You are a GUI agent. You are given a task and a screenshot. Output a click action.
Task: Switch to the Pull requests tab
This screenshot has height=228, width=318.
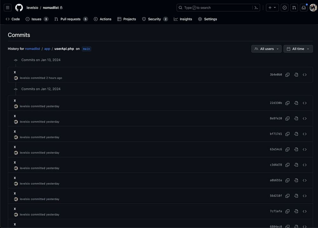(x=71, y=19)
